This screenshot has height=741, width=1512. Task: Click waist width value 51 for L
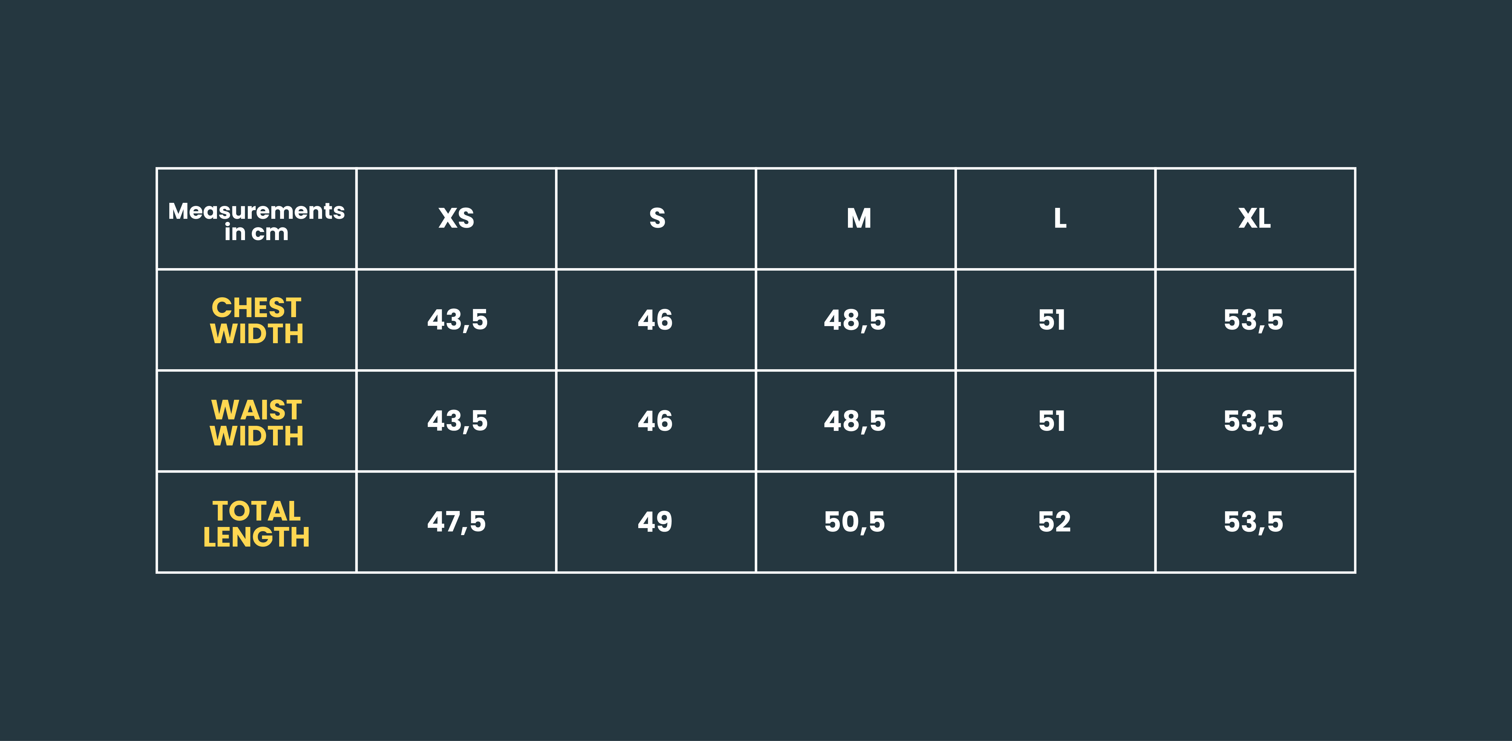coord(1052,421)
